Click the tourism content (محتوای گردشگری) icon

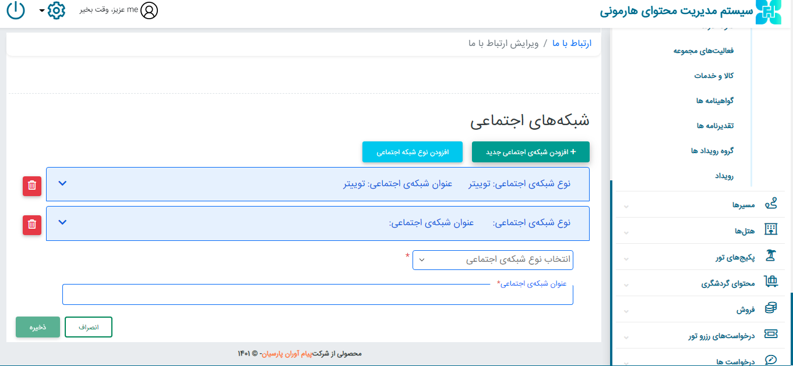770,283
